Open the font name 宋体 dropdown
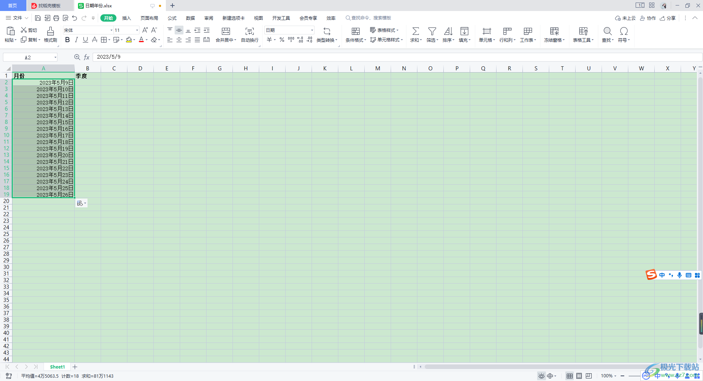703x381 pixels. (111, 30)
